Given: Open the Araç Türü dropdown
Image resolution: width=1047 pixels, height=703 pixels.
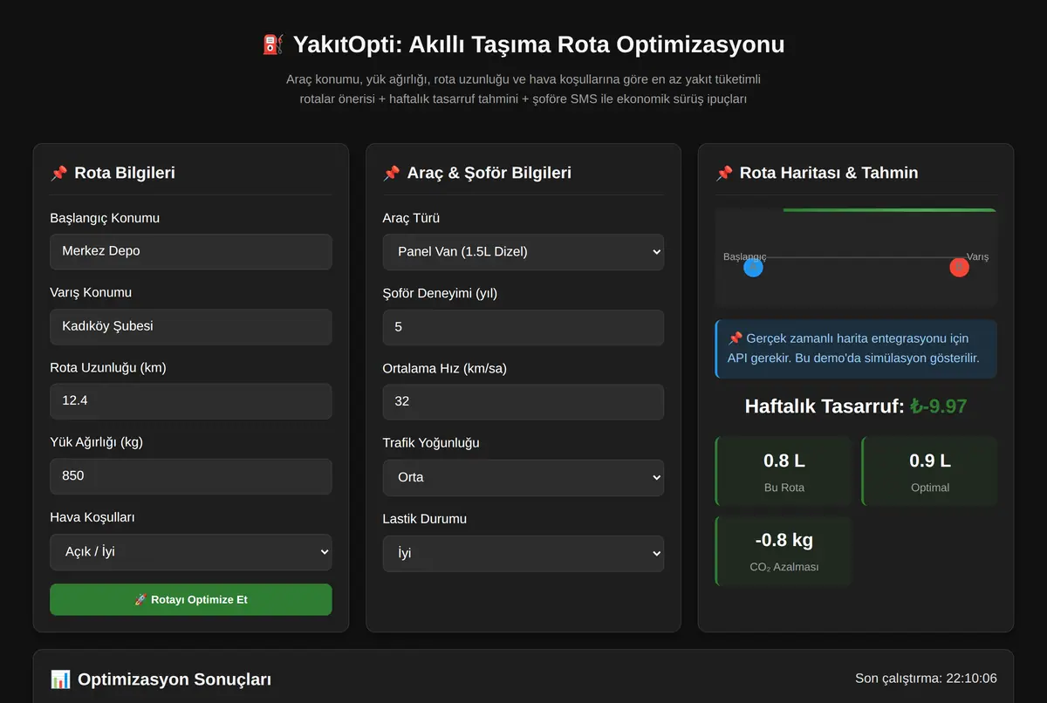Looking at the screenshot, I should [x=523, y=252].
